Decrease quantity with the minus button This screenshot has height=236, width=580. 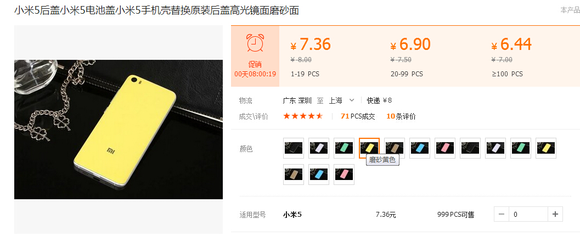coord(502,214)
